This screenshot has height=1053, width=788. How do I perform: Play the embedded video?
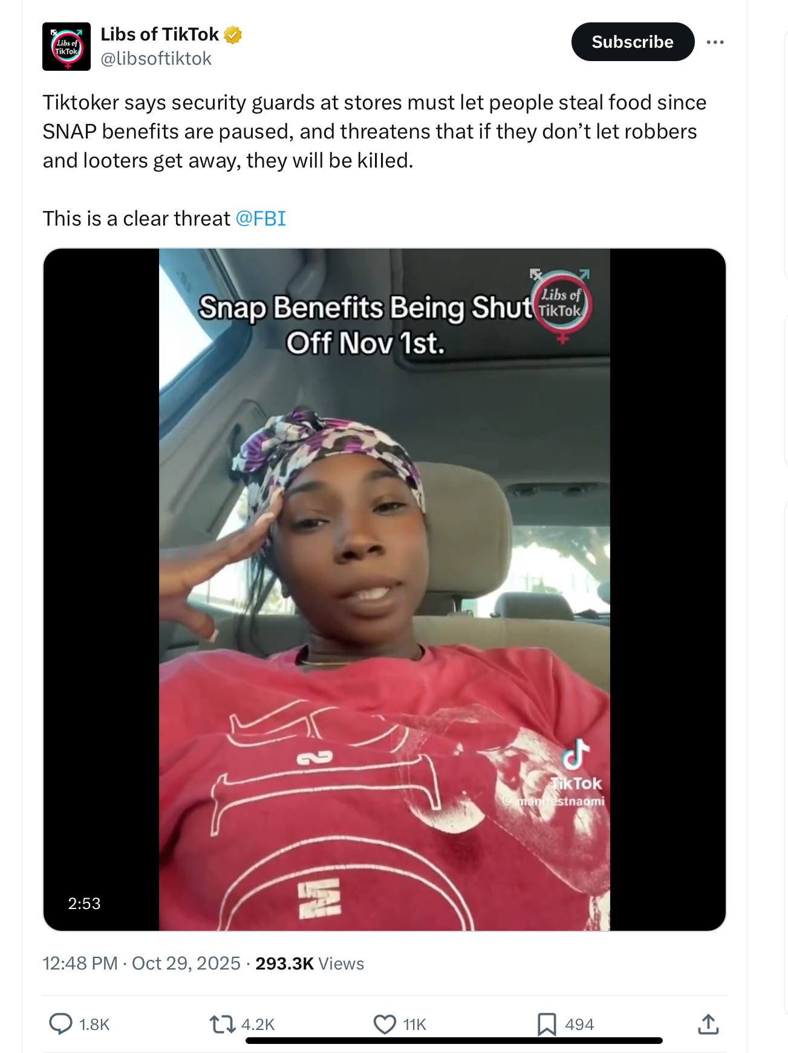pyautogui.click(x=385, y=590)
